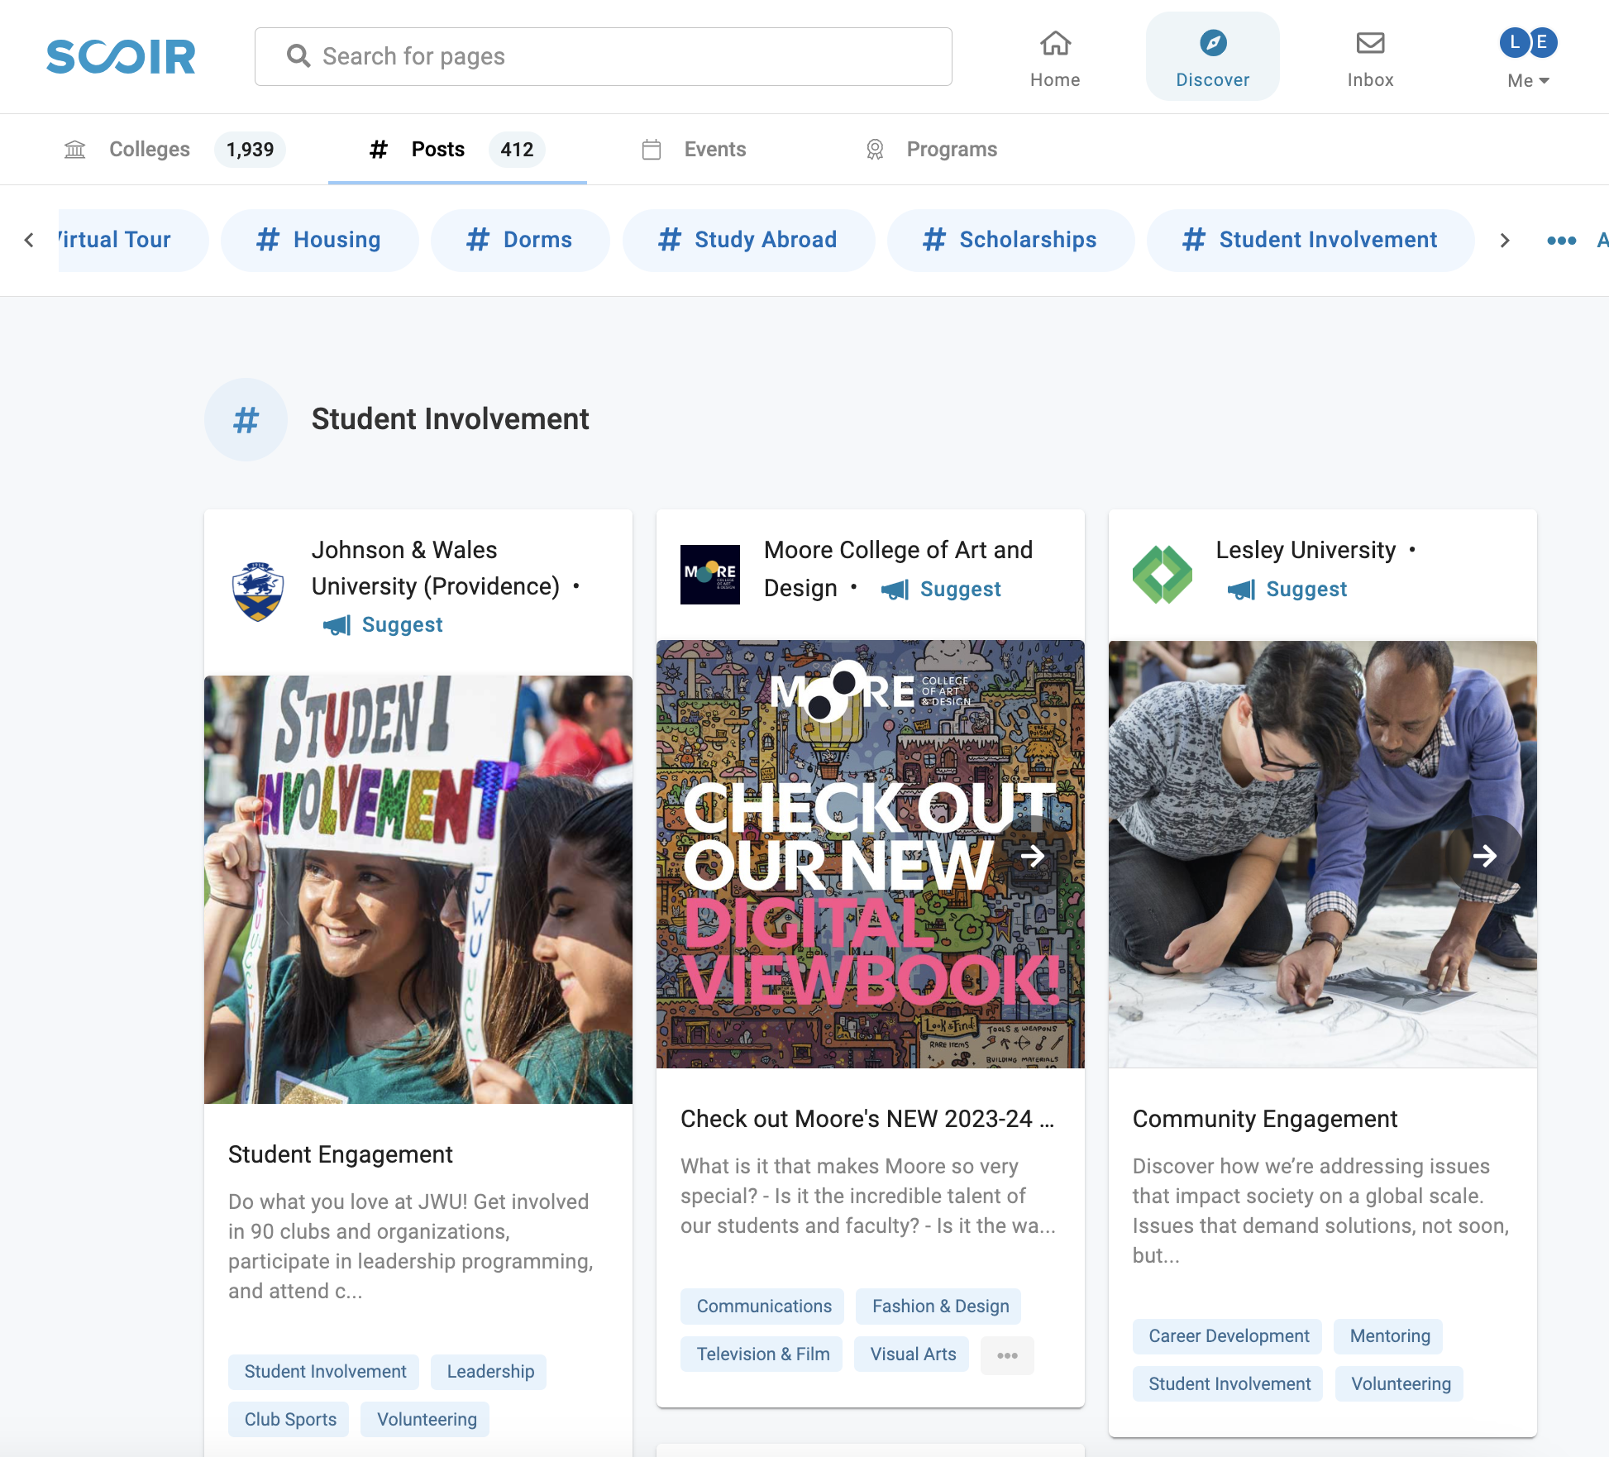This screenshot has width=1609, height=1457.
Task: Click Suggest on Johnson & Wales card
Action: pos(383,624)
